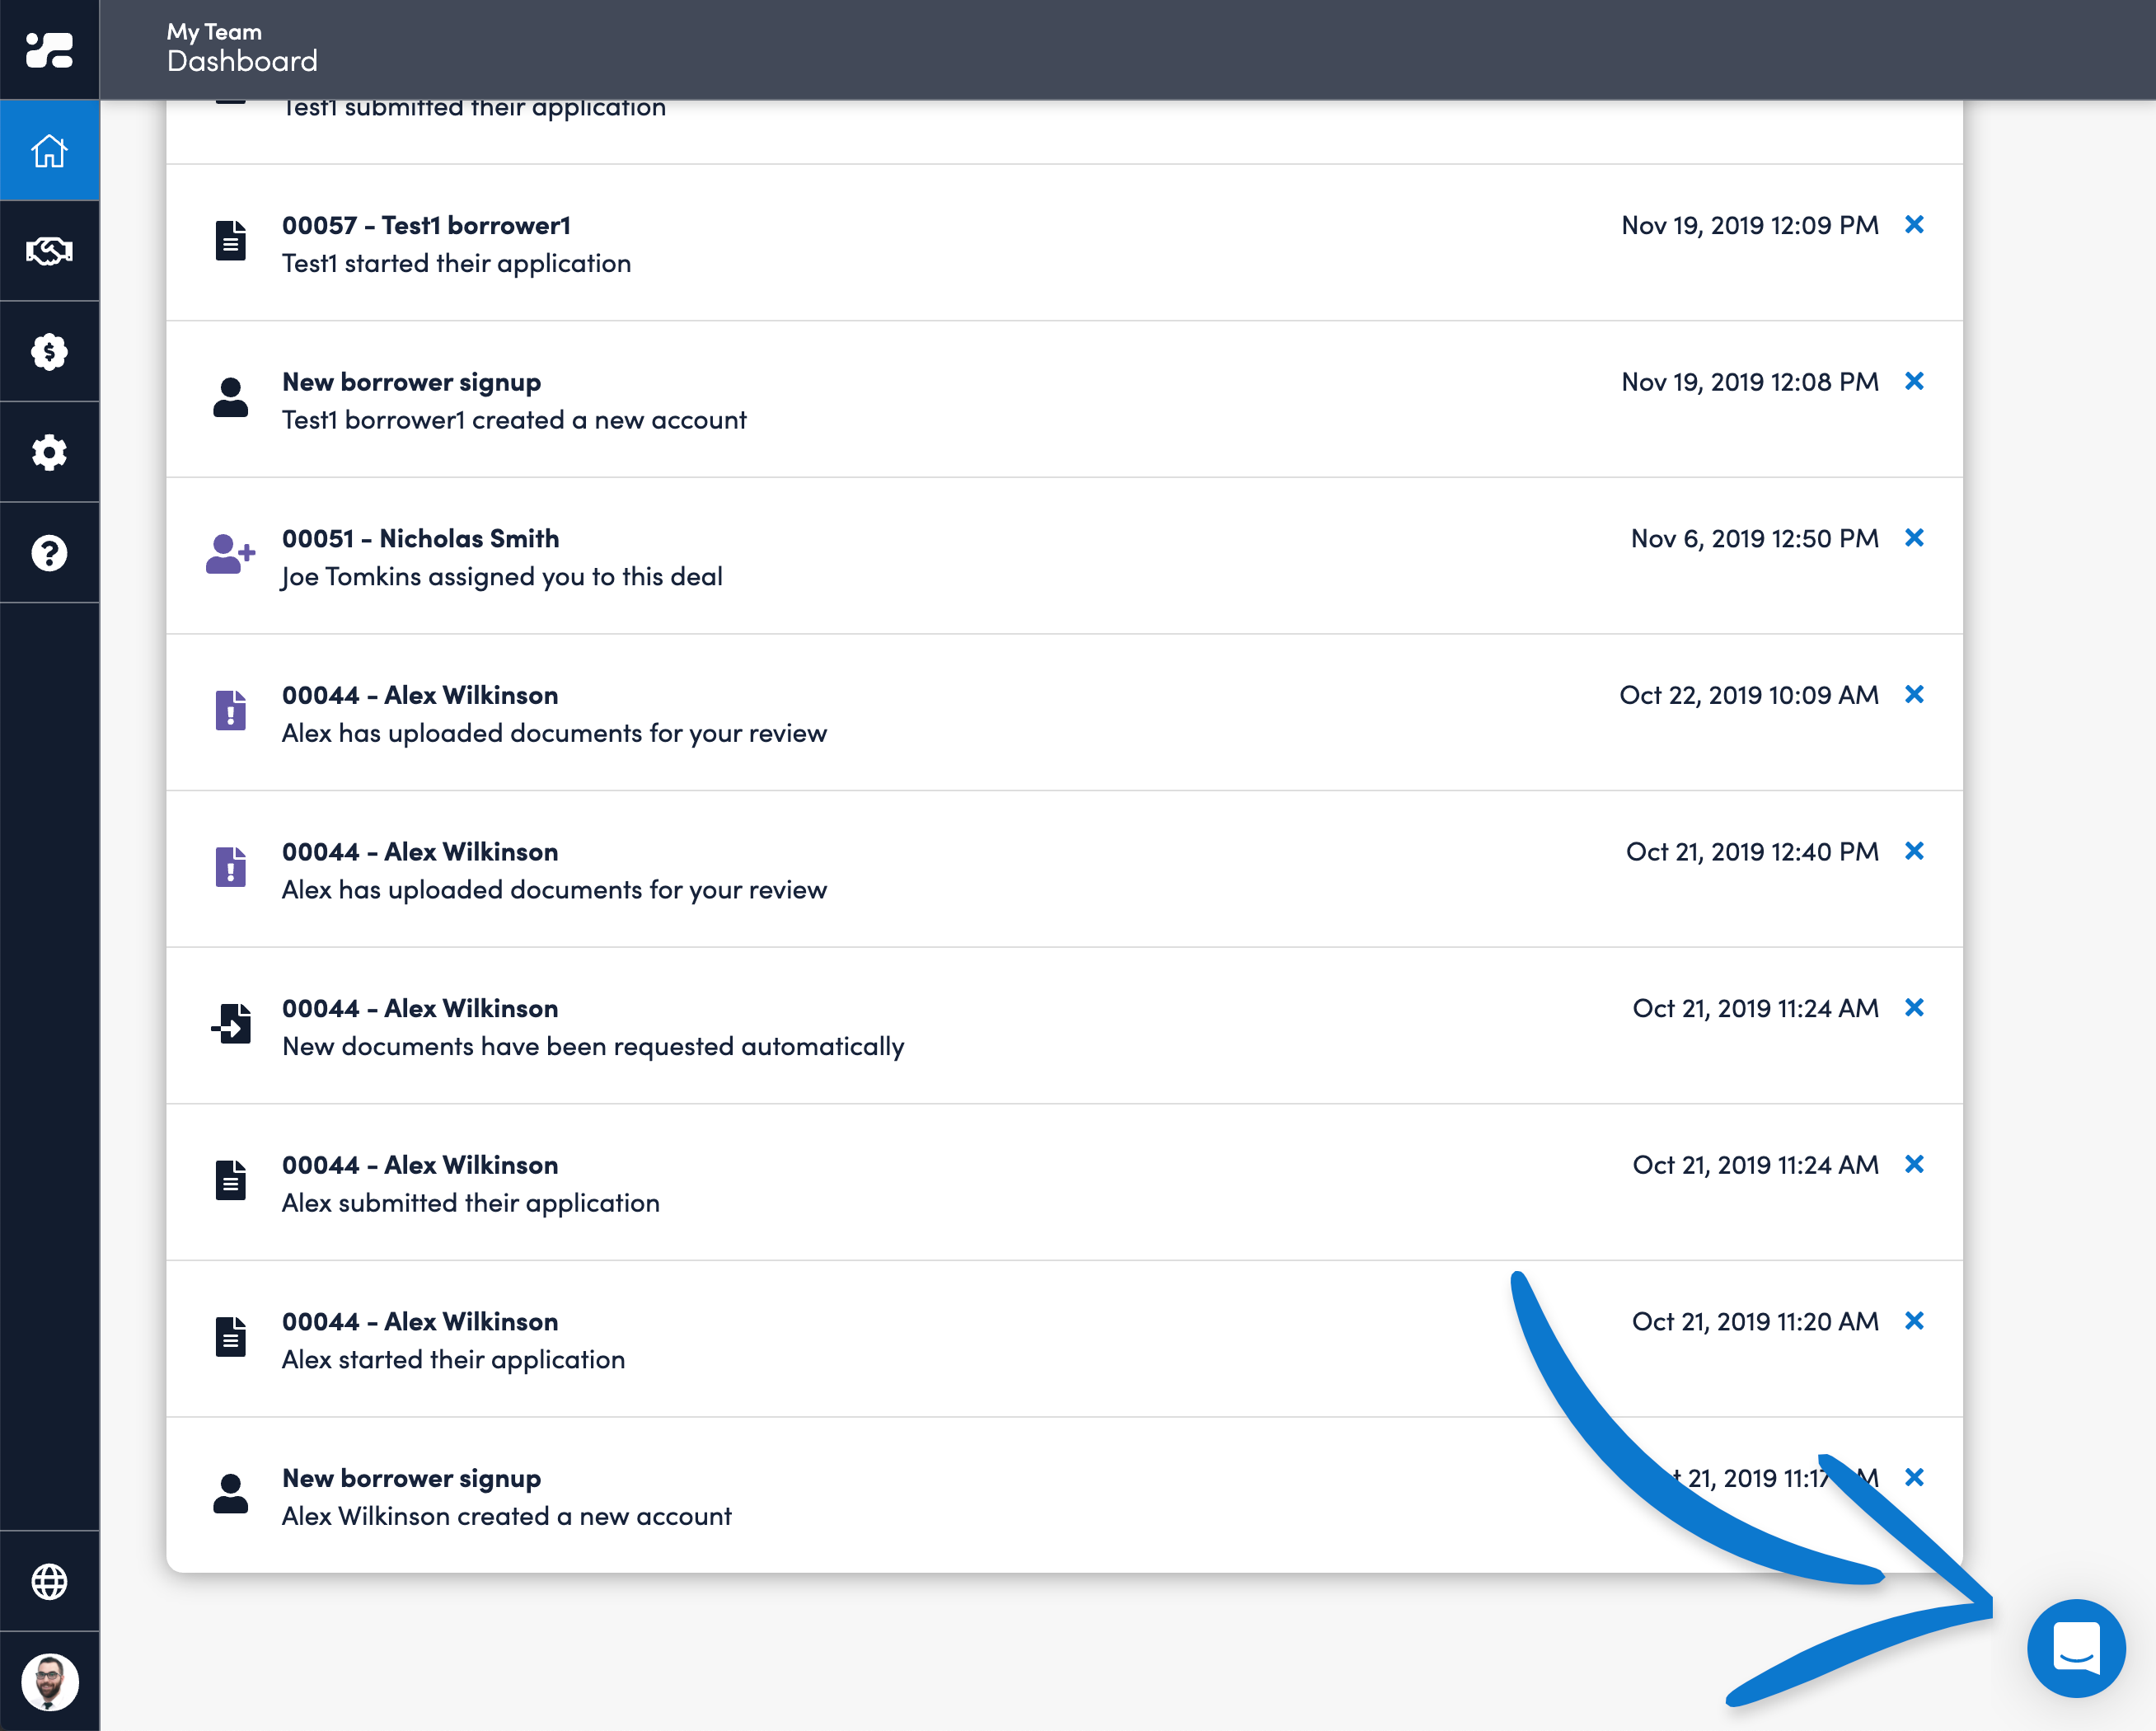
Task: Click document icon for Alex started application
Action: pyautogui.click(x=231, y=1337)
